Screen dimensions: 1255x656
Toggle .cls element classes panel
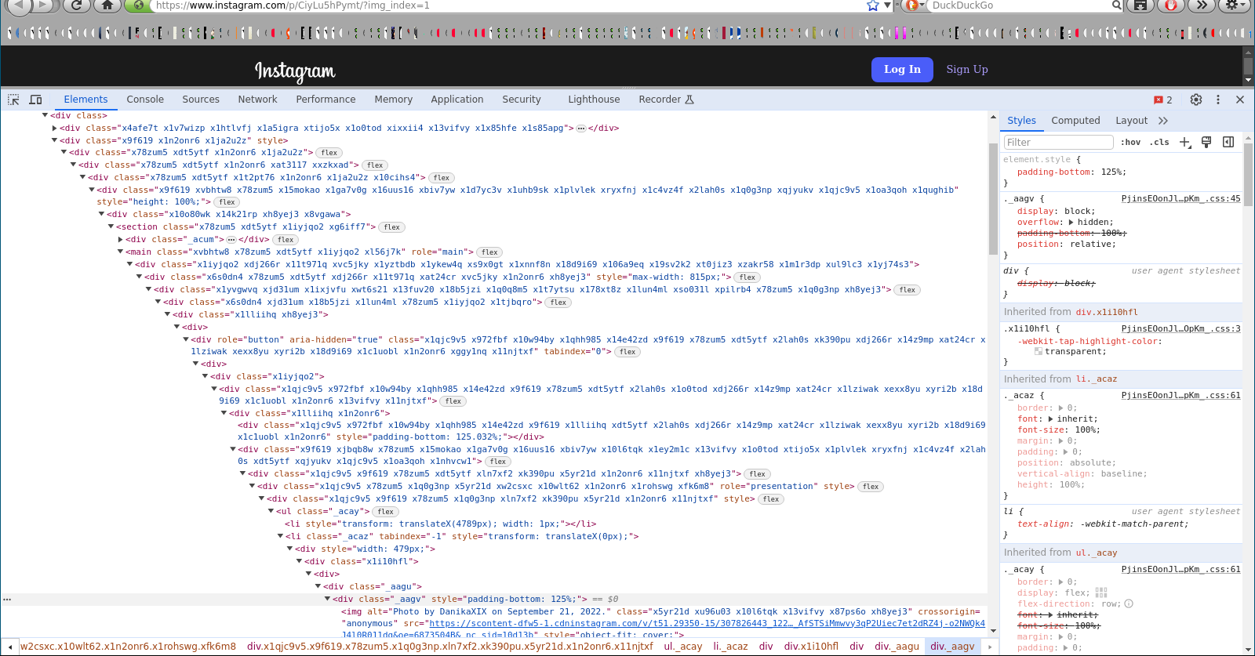click(1159, 142)
